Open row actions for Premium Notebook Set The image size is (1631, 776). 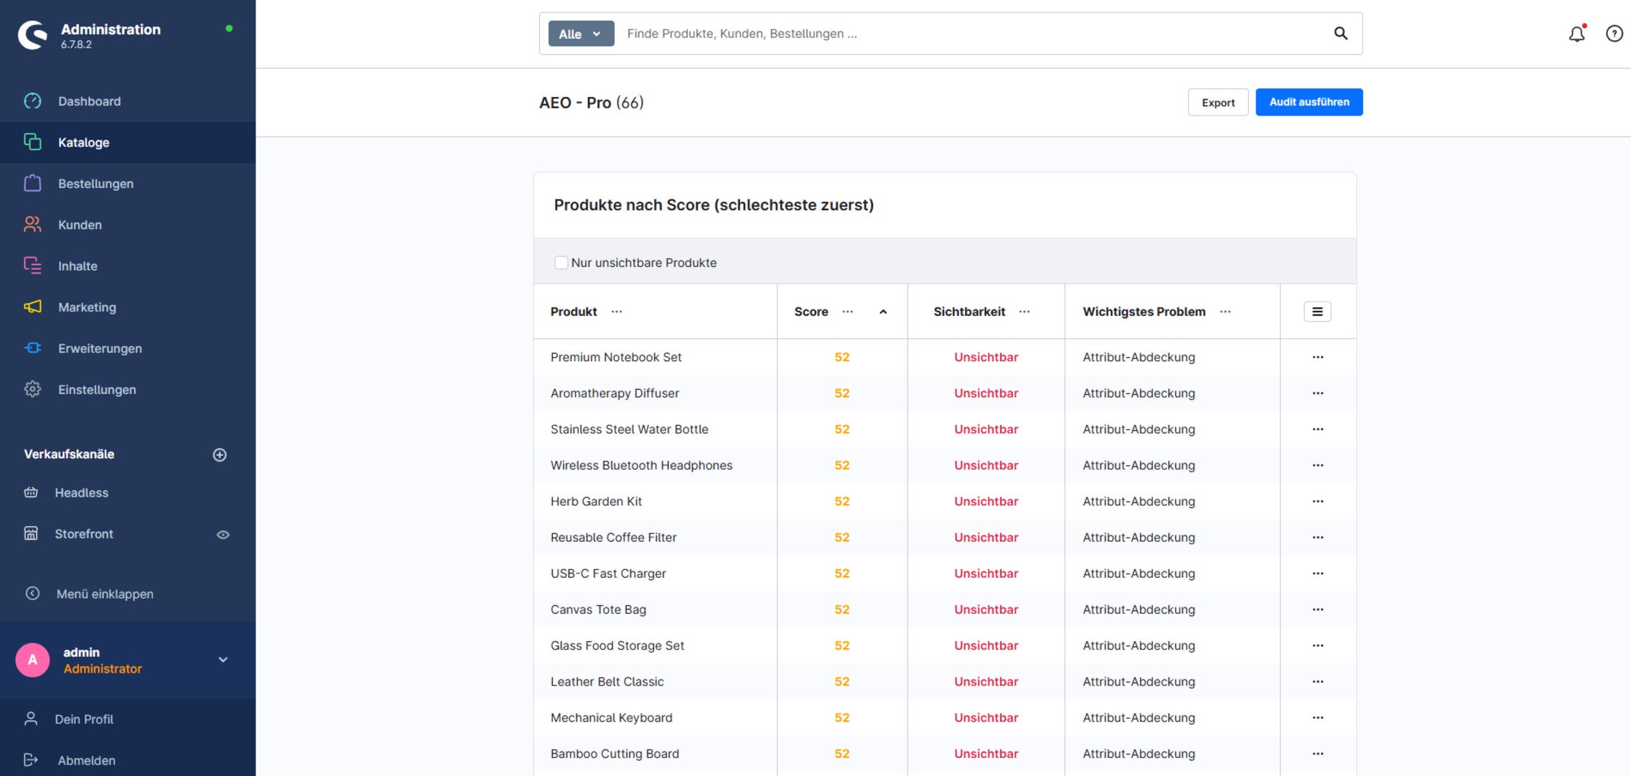[x=1317, y=357]
